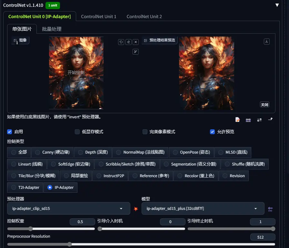Click the 引导终止时机 slider track

point(231,229)
